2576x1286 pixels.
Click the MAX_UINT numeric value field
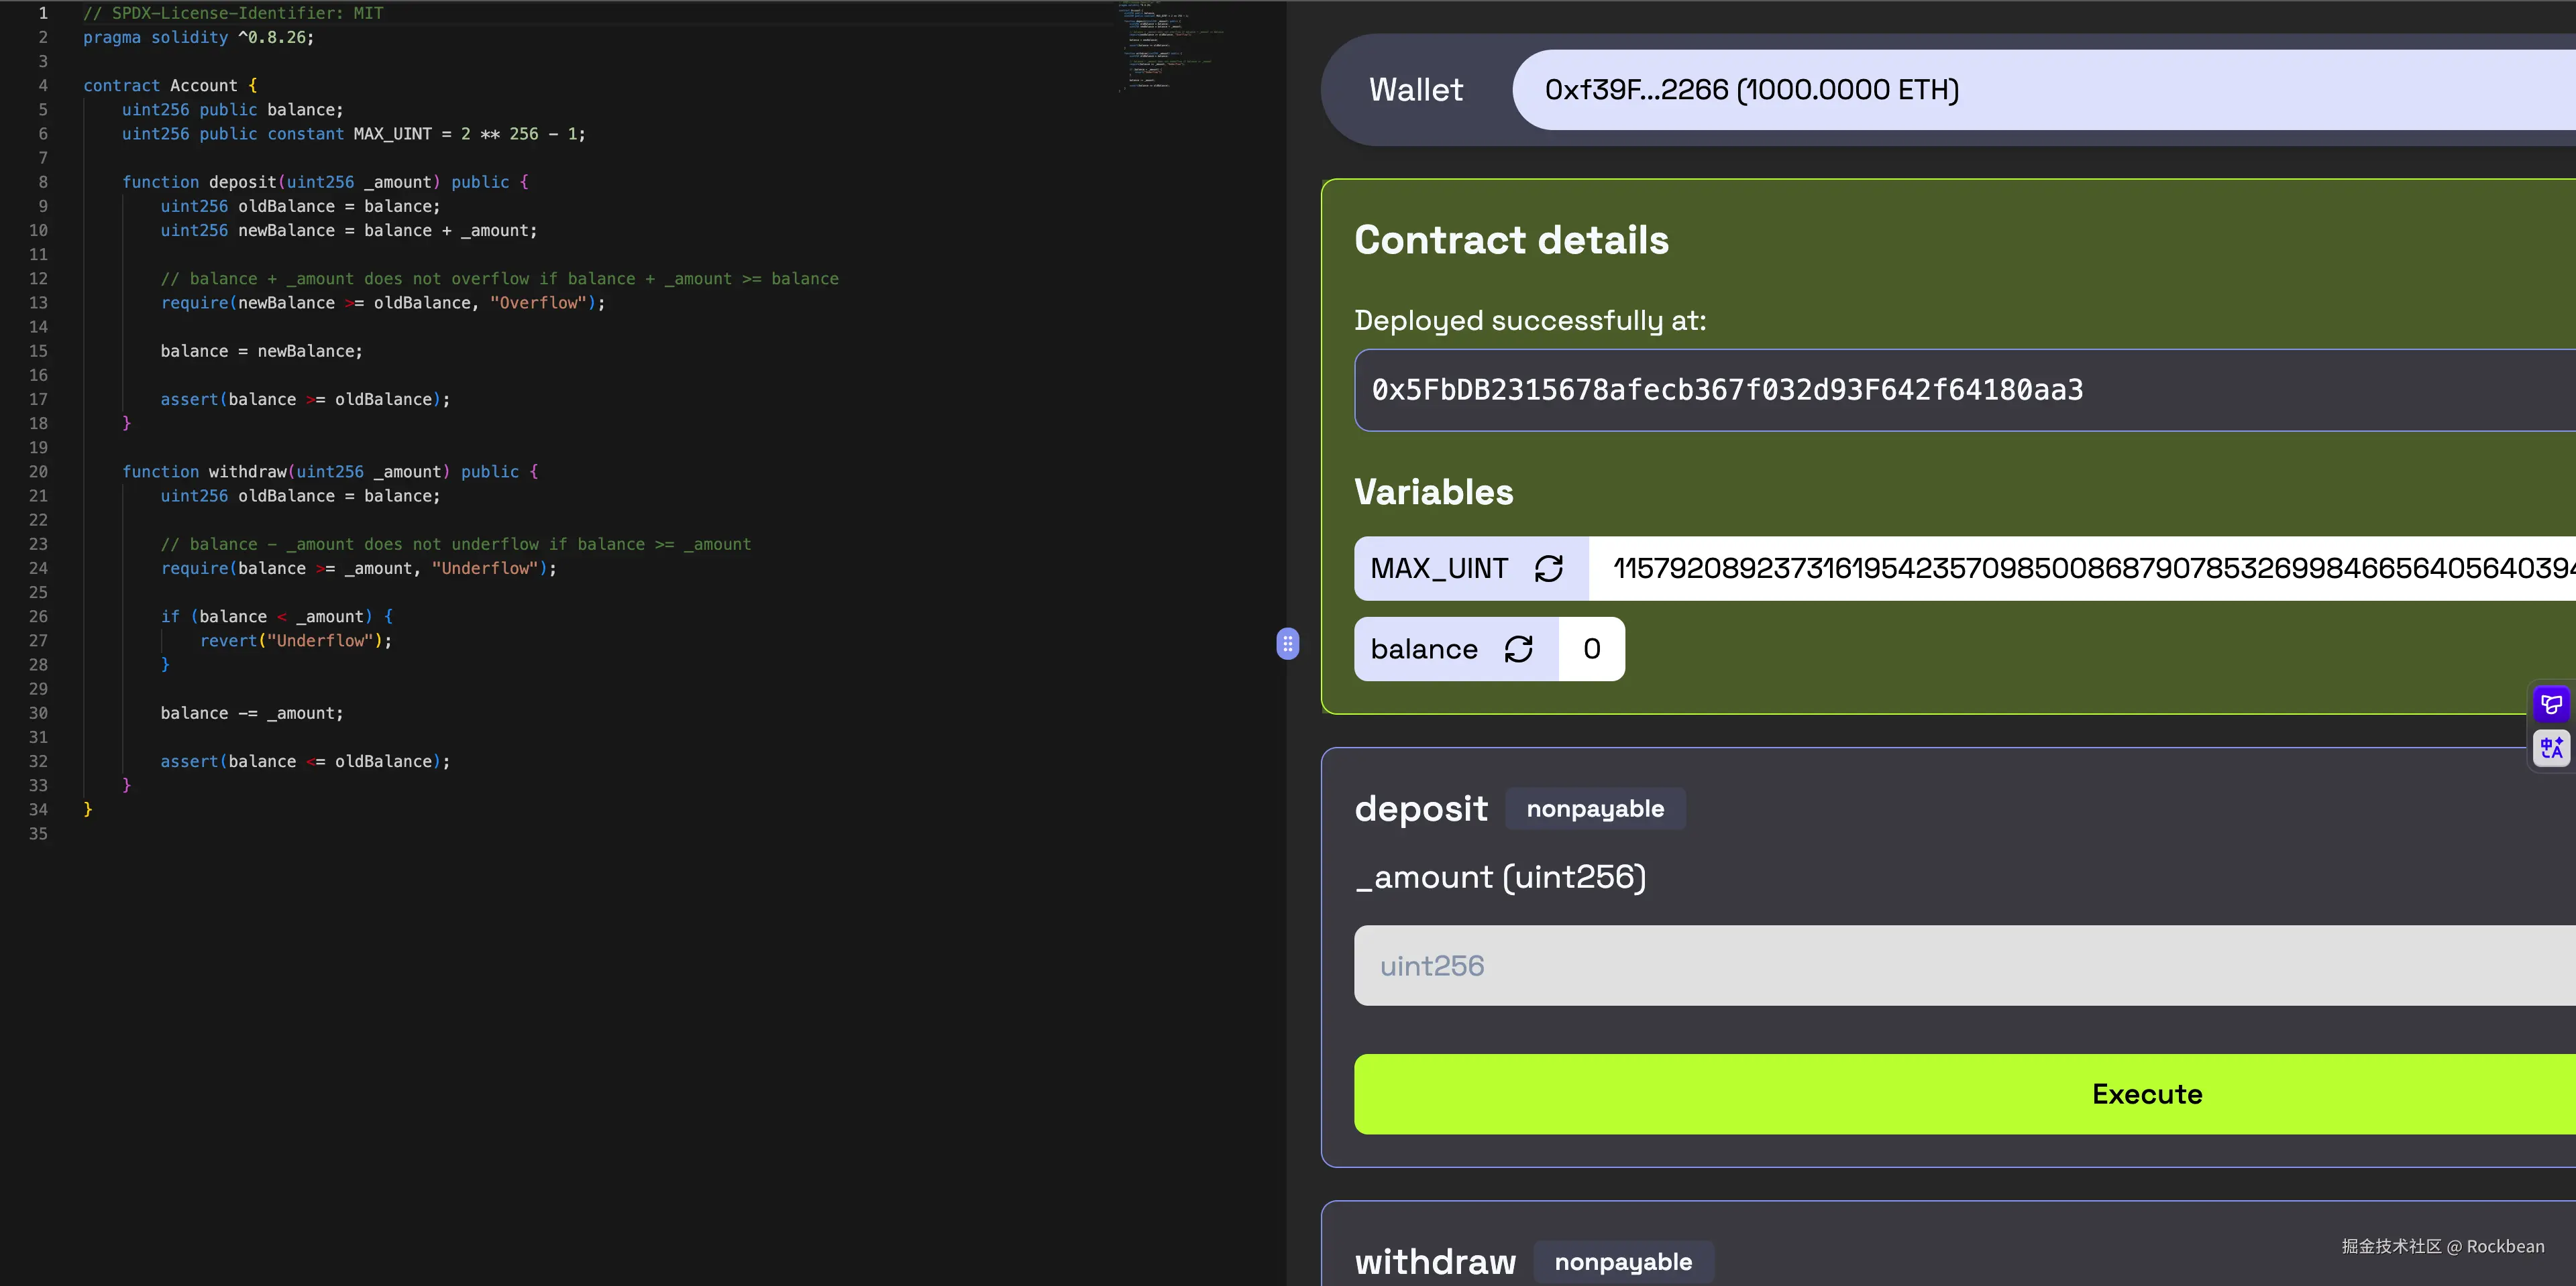(x=2000, y=567)
